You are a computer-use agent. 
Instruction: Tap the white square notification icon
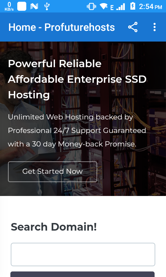point(22,6)
